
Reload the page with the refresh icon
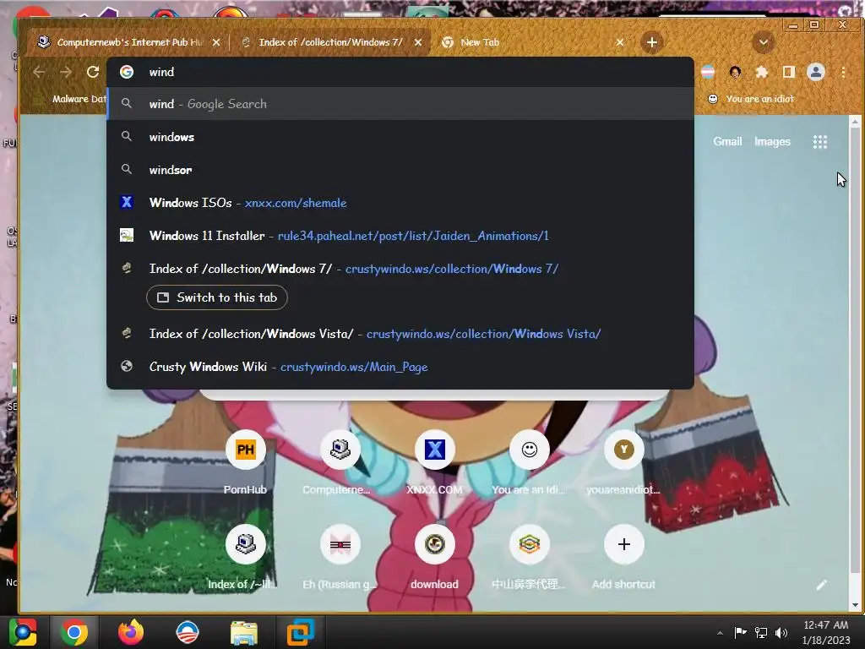pyautogui.click(x=93, y=72)
